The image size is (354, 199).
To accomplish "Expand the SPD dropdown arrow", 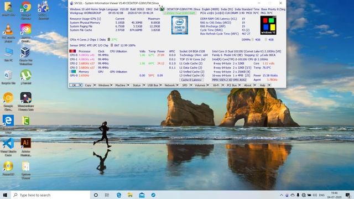I will tap(191, 85).
